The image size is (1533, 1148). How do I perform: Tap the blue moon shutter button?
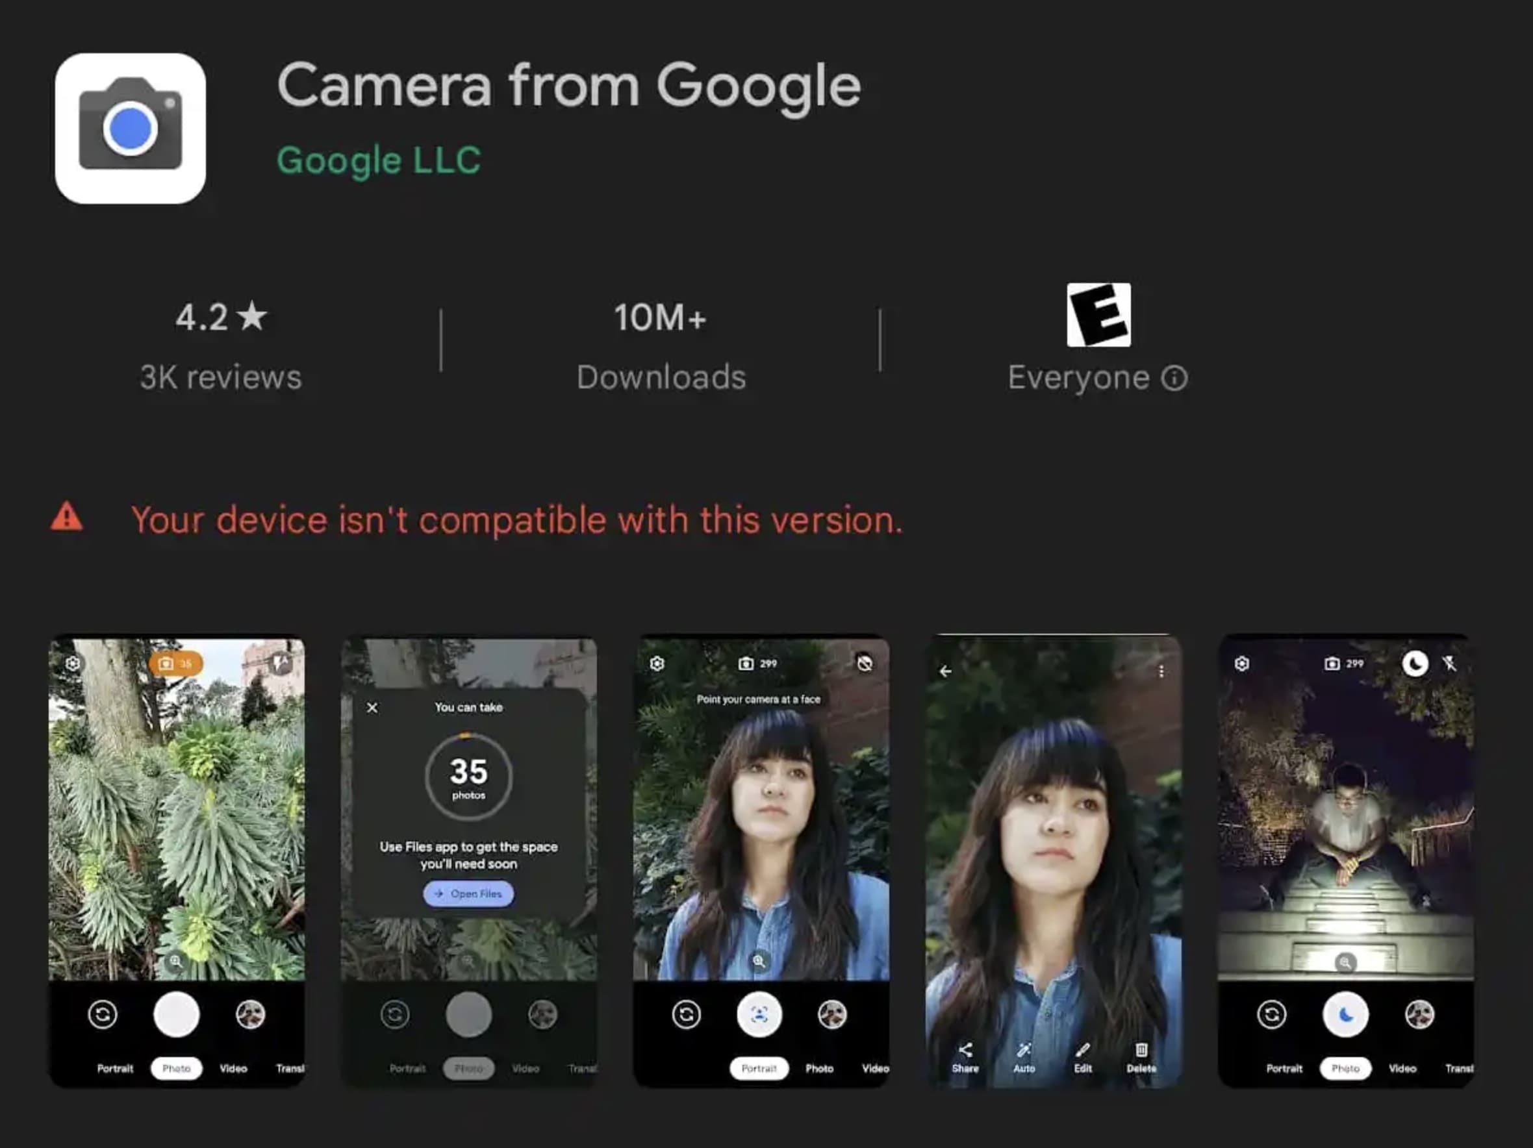tap(1345, 1015)
